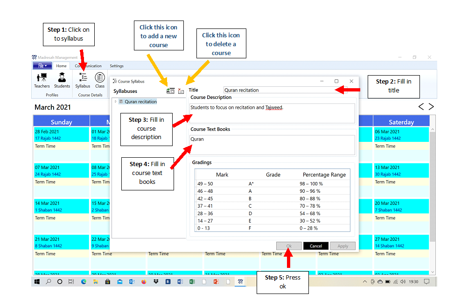Open Microsoft Edge from the taskbar
Viewport: 468px width, 308px height.
[84, 282]
